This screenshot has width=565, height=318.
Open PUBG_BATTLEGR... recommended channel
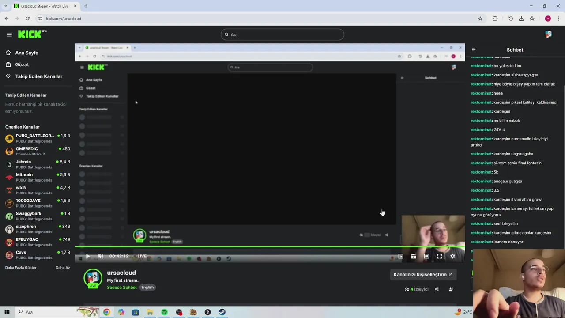click(38, 138)
